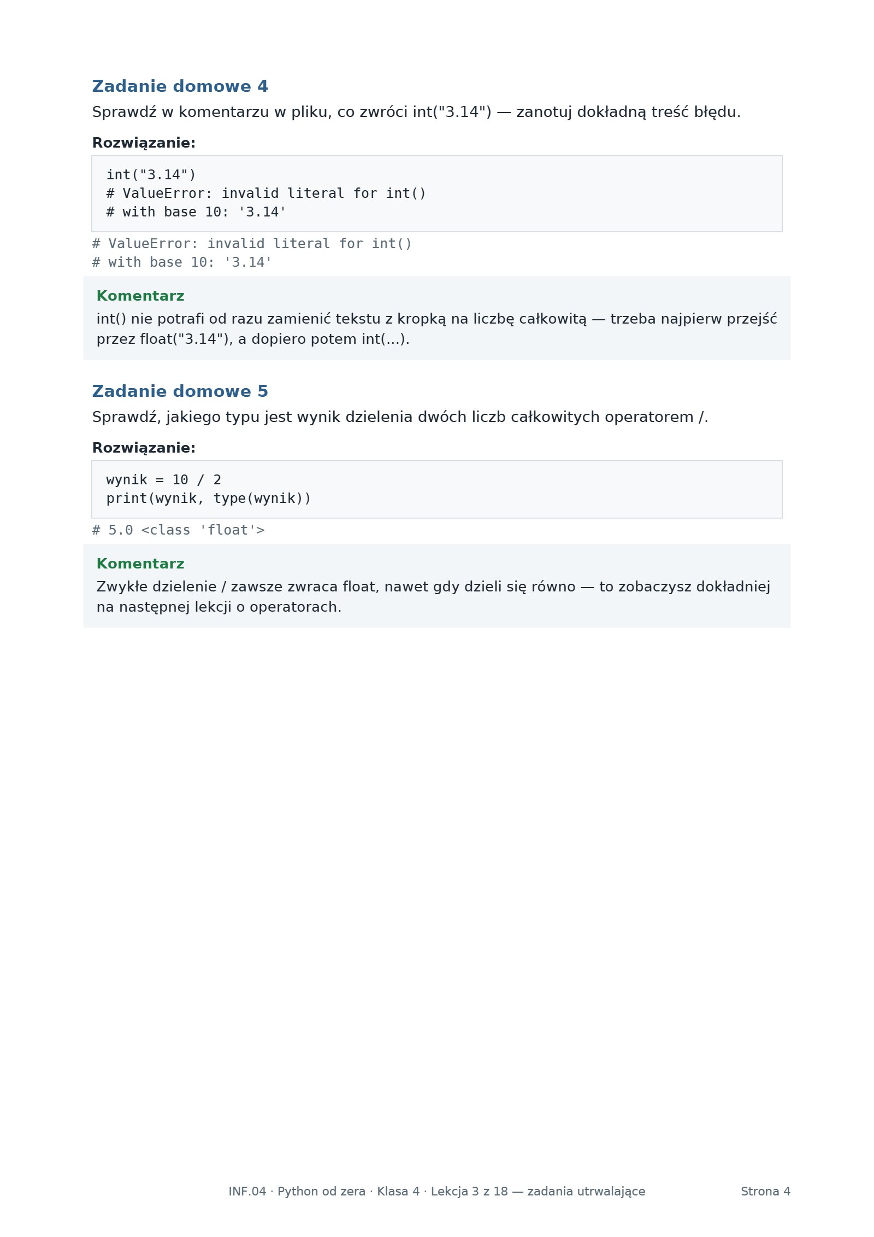The height and width of the screenshot is (1237, 874).
Task: Click the code box line '# with base 10: '3.14''
Action: [196, 212]
